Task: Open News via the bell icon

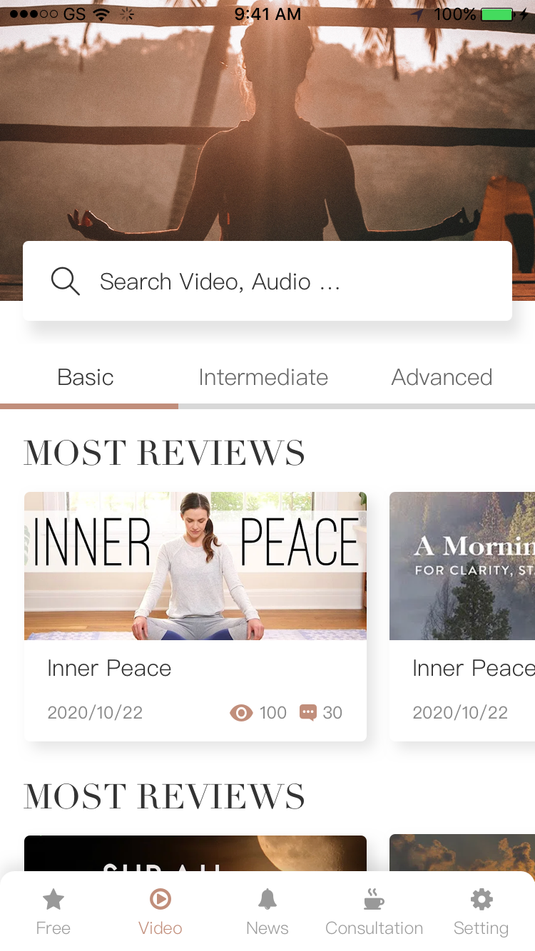Action: pyautogui.click(x=267, y=900)
